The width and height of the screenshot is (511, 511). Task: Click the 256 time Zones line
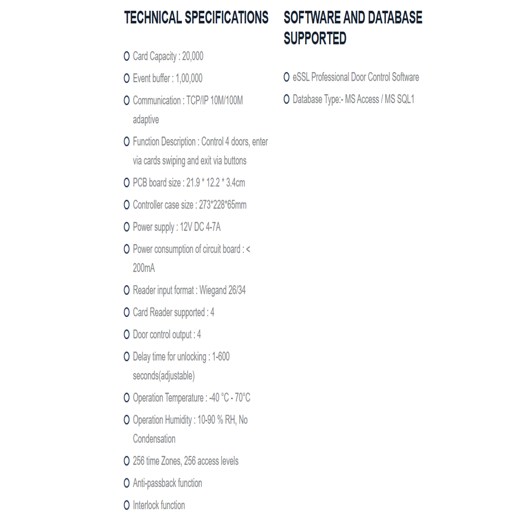[x=186, y=461]
